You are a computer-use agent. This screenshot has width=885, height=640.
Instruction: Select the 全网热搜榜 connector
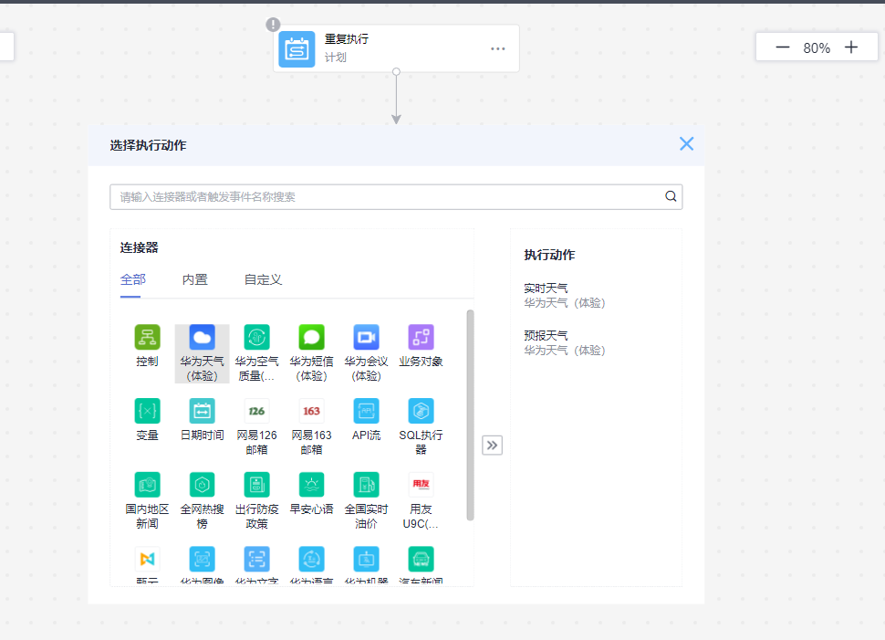click(202, 501)
